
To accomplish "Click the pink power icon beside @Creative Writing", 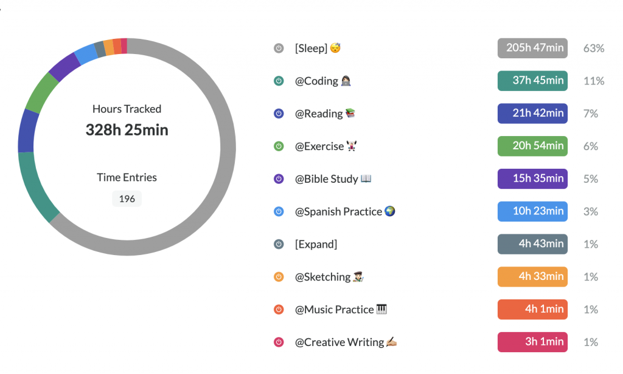I will point(279,342).
